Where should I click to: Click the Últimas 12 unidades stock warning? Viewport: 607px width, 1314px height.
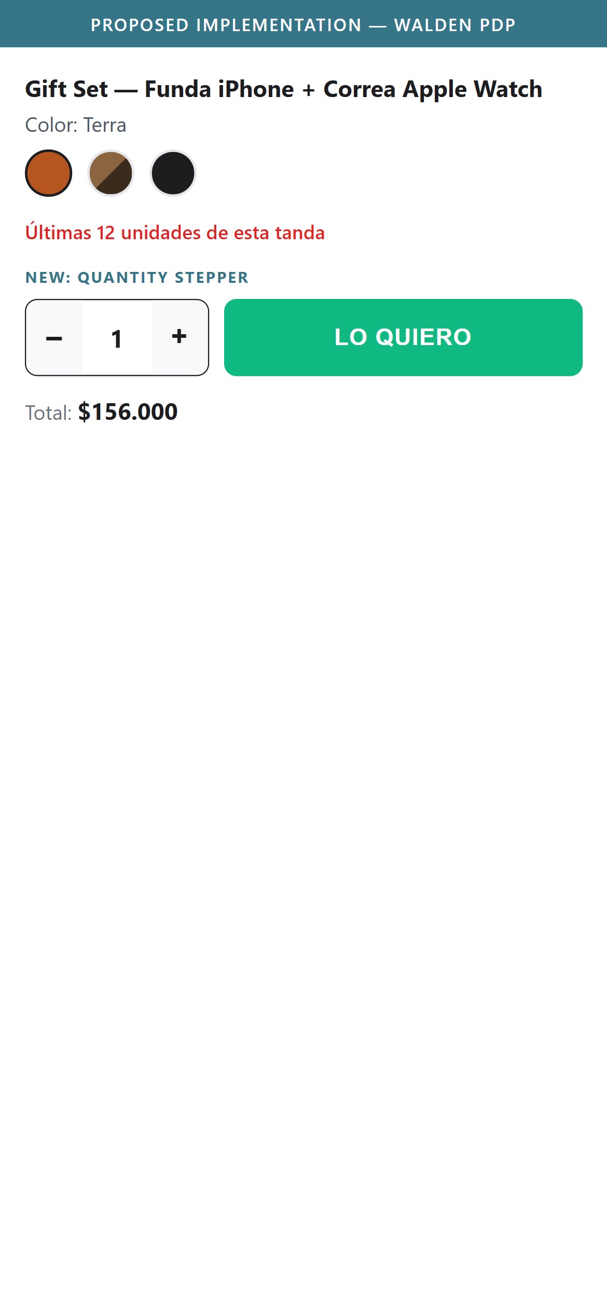click(x=175, y=232)
